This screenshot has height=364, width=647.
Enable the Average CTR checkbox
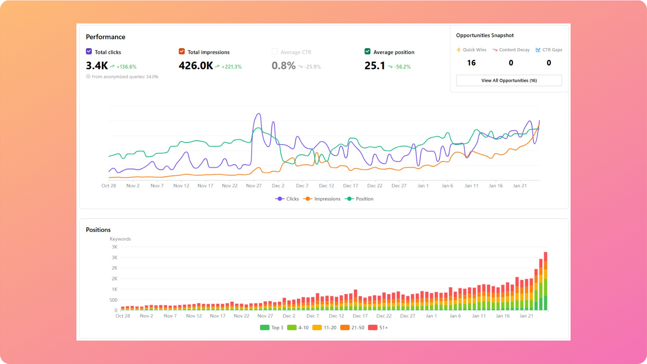pyautogui.click(x=275, y=52)
